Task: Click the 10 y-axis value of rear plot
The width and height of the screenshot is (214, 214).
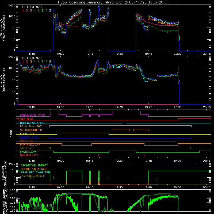Action: point(14,92)
